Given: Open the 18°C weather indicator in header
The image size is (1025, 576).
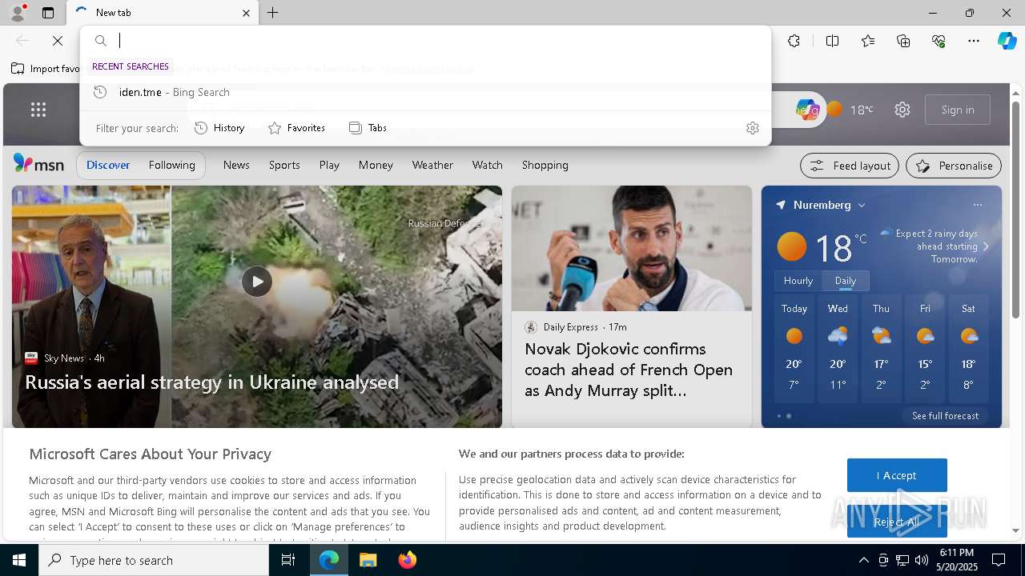Looking at the screenshot, I should click(850, 110).
